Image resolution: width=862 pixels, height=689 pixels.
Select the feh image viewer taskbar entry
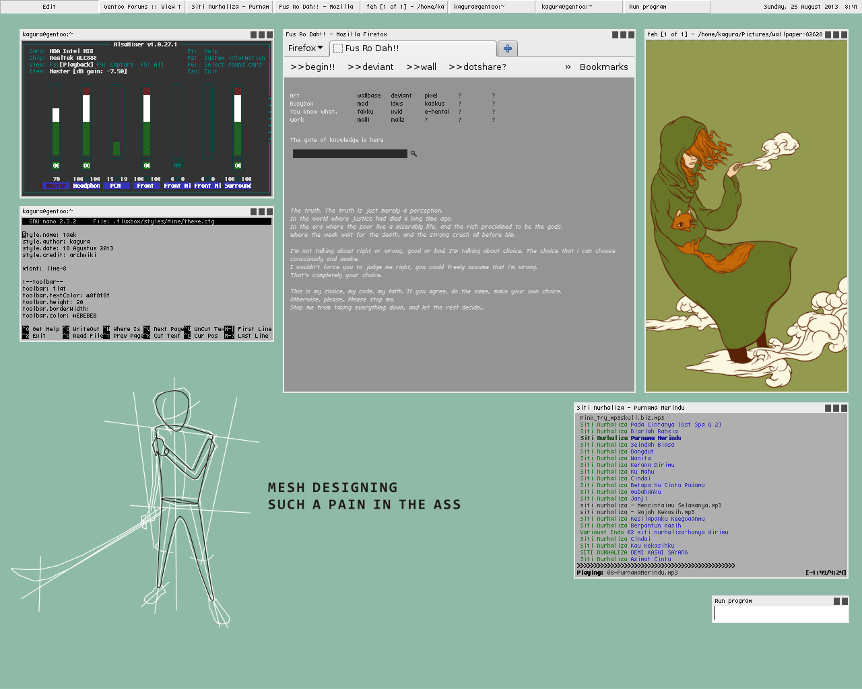405,7
